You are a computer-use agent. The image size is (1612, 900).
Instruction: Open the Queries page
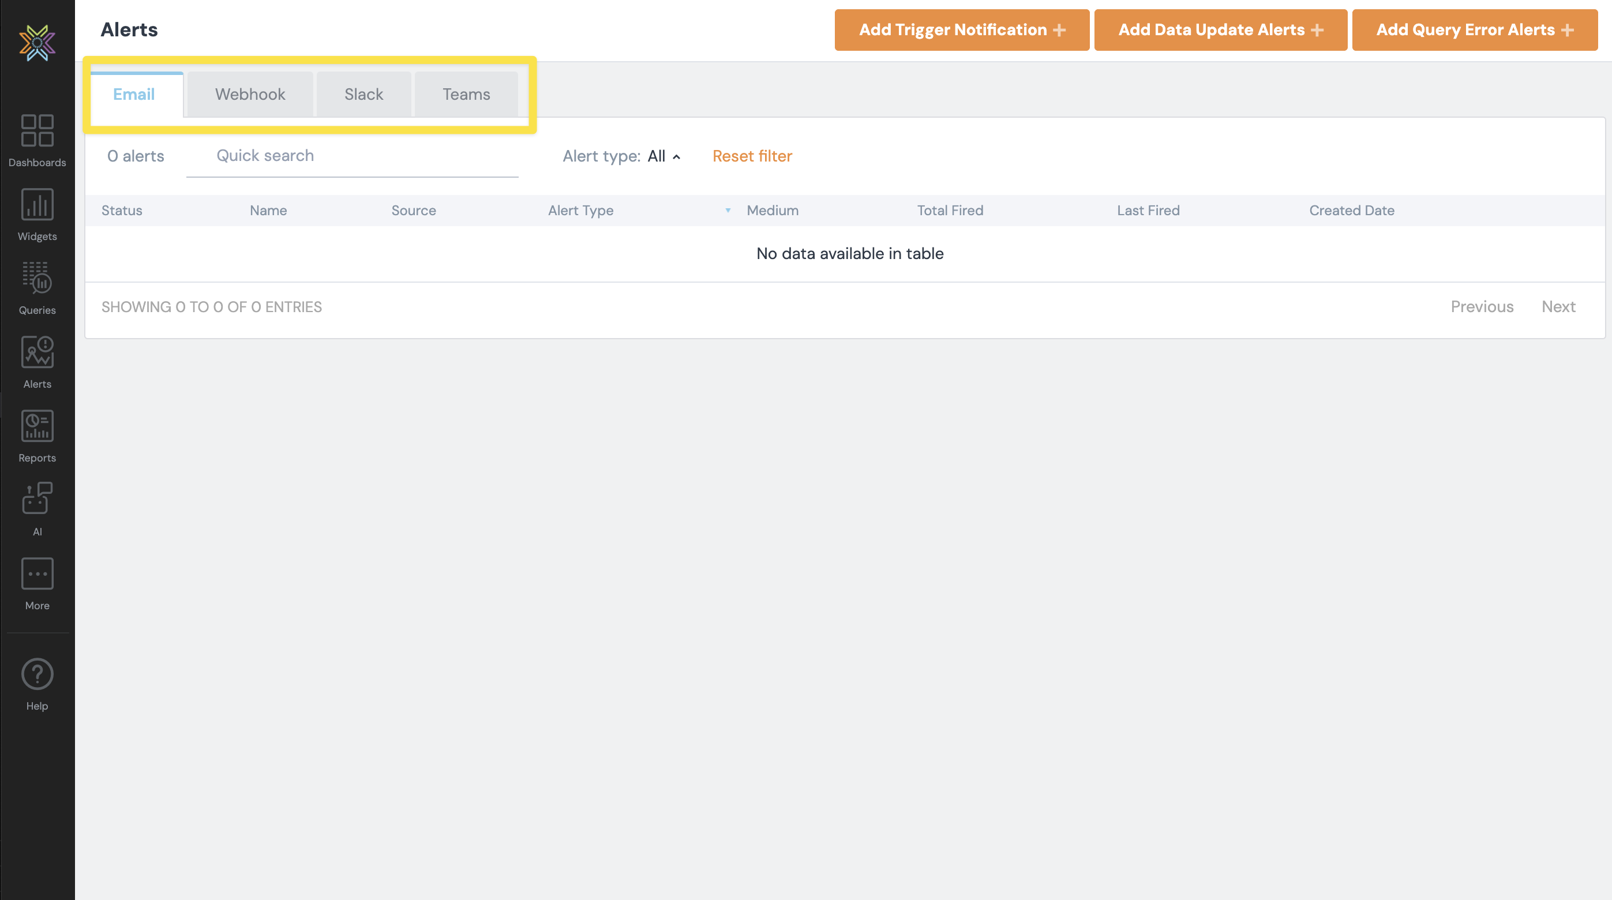click(37, 288)
